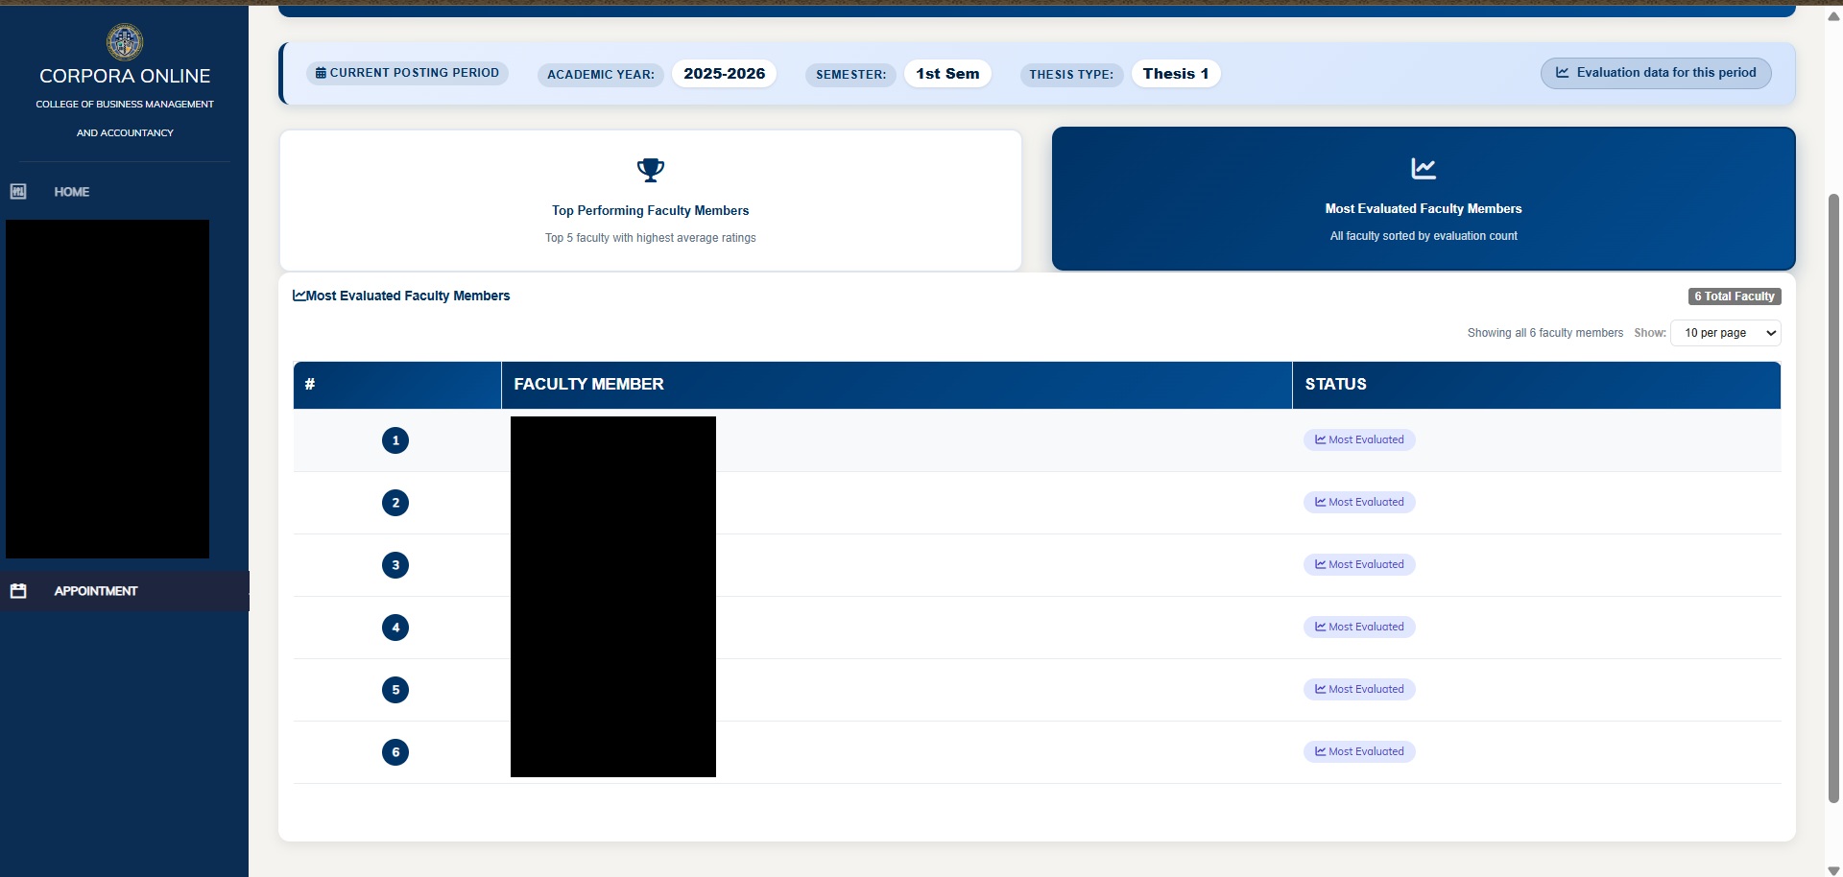Click the page vertical scrollbar thumb
The width and height of the screenshot is (1843, 877).
(1833, 499)
